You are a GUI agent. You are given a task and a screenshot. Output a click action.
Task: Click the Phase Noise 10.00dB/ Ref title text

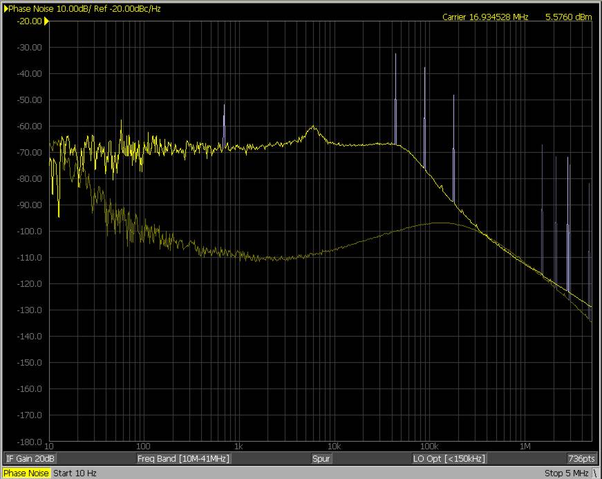[x=84, y=8]
